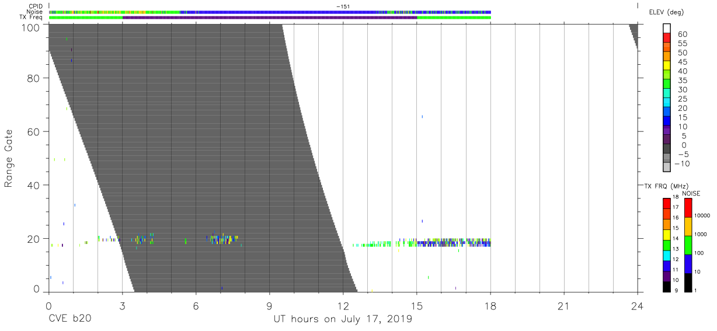Screen dimensions: 717x331
Task: Pick the red top segment of the TX FRQ colorbar
Action: click(x=667, y=204)
